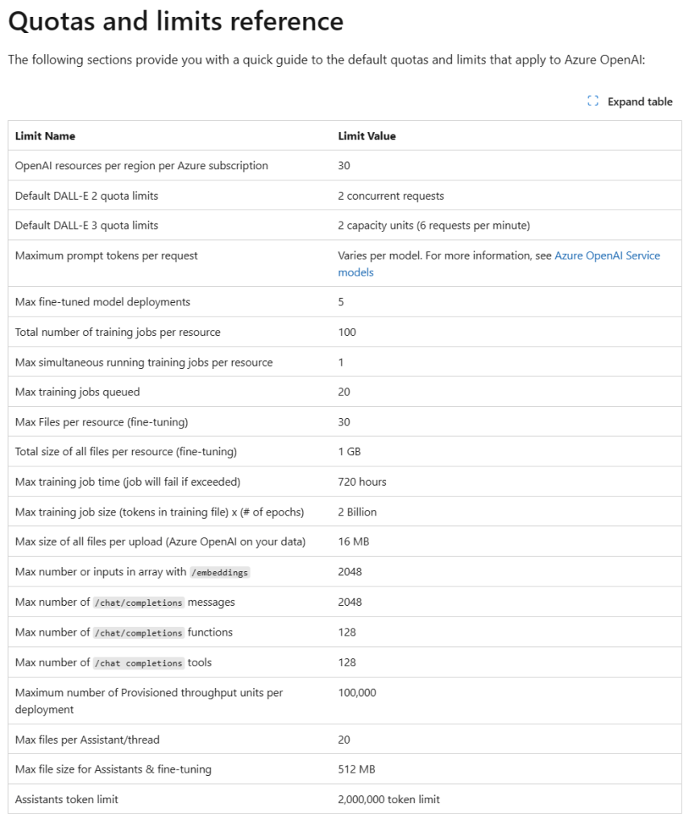Click the Limit Name column header
The image size is (689, 825).
[45, 136]
